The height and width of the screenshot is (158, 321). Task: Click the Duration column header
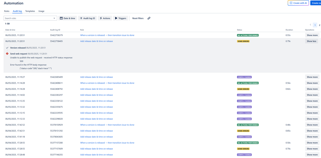pyautogui.click(x=289, y=30)
